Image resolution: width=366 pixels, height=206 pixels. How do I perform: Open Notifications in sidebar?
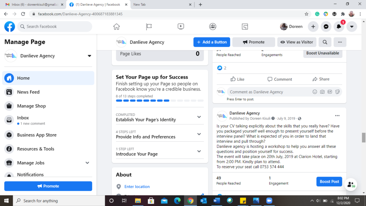click(x=48, y=175)
